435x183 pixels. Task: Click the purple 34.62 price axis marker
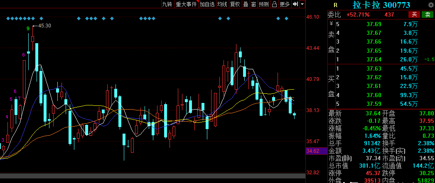click(312, 152)
